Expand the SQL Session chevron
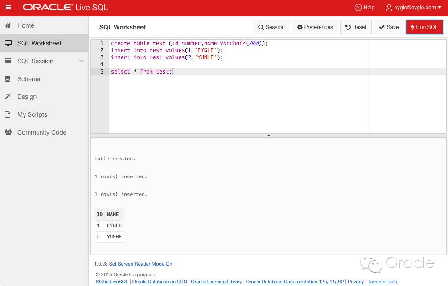 (82, 61)
